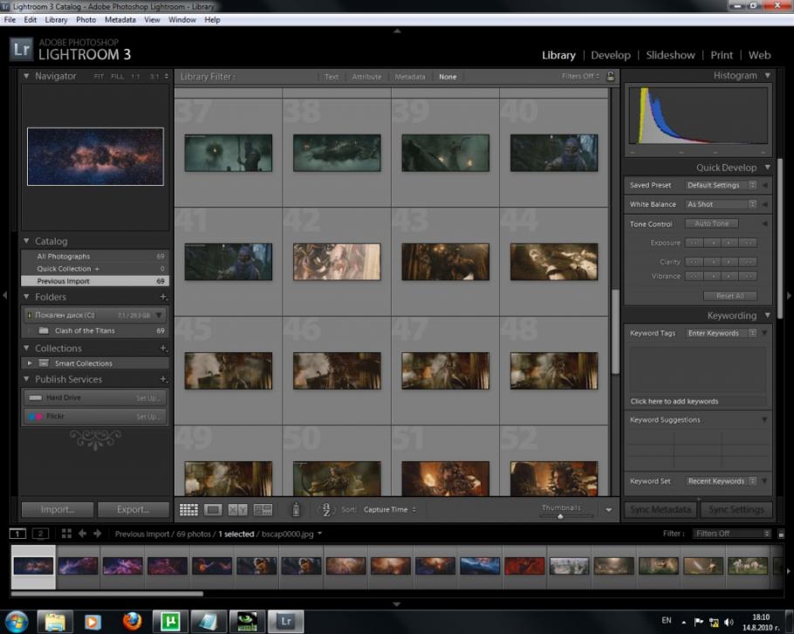The height and width of the screenshot is (634, 794).
Task: Click the Import button
Action: point(58,510)
